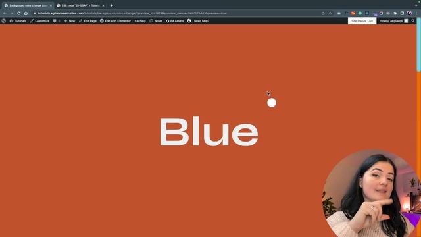Open the green circular extension icon

360,13
